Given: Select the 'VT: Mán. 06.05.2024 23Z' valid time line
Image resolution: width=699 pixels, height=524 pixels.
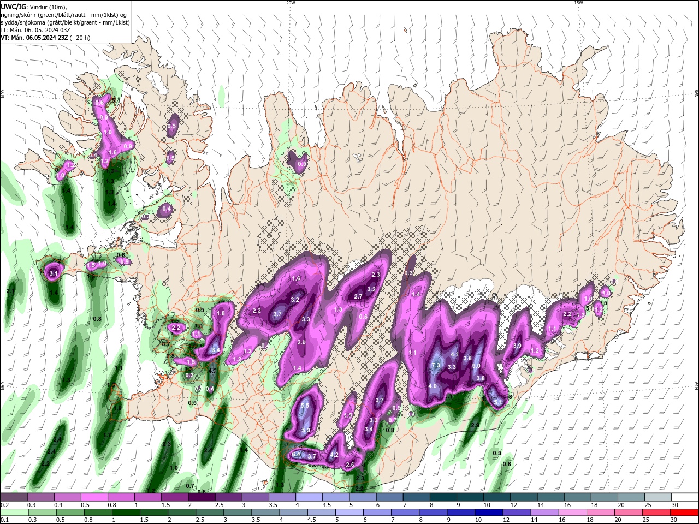Looking at the screenshot, I should pyautogui.click(x=34, y=38).
